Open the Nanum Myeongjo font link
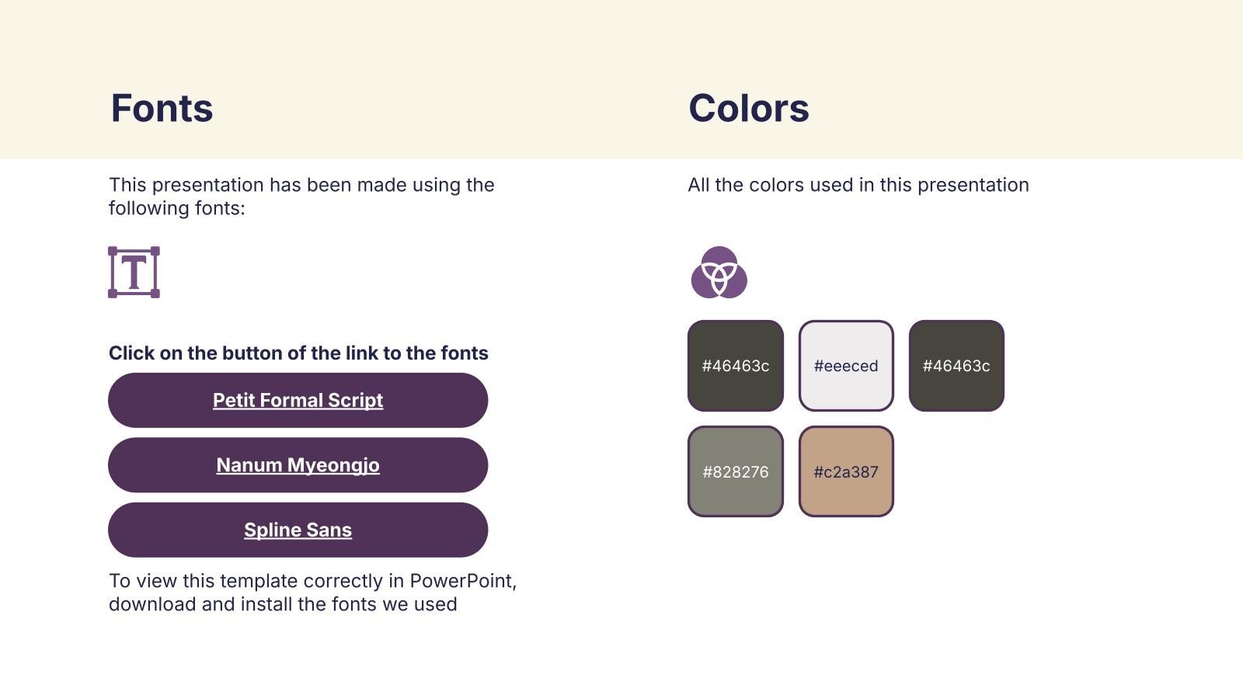Screen dimensions: 1243x699 point(298,465)
